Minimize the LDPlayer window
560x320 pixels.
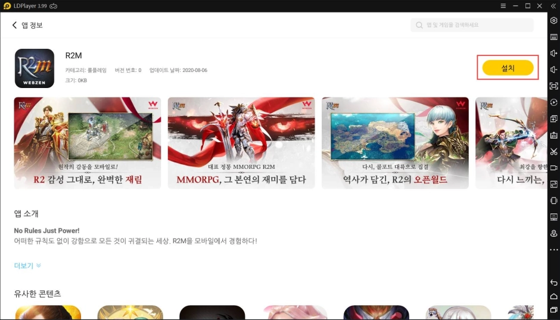click(x=515, y=6)
